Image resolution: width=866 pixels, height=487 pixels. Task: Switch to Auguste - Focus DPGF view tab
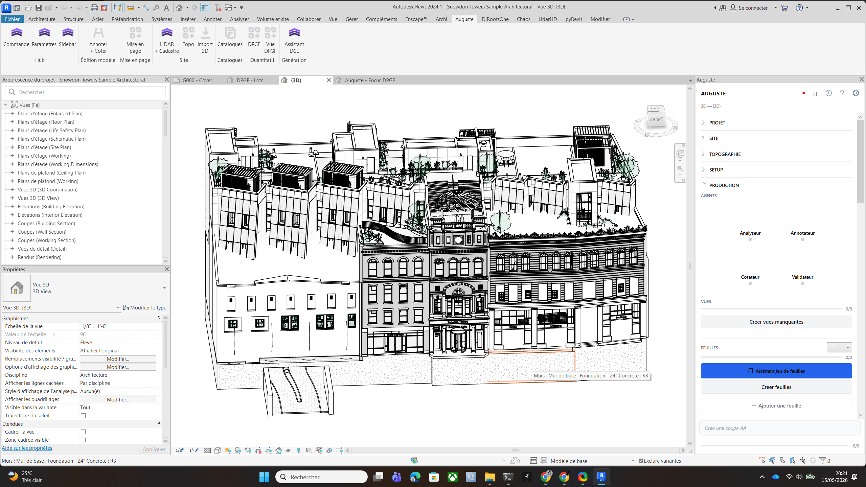click(369, 80)
